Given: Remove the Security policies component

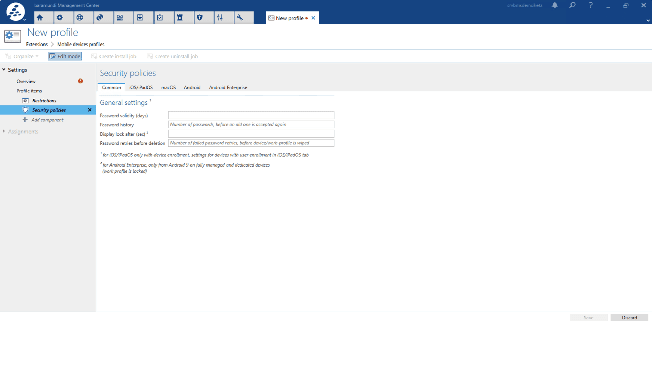Looking at the screenshot, I should [90, 110].
